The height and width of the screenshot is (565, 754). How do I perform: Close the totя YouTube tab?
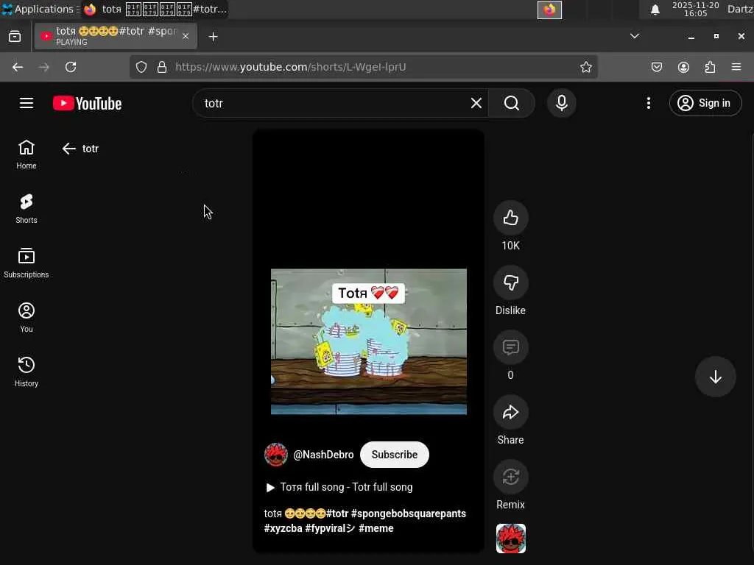coord(185,37)
